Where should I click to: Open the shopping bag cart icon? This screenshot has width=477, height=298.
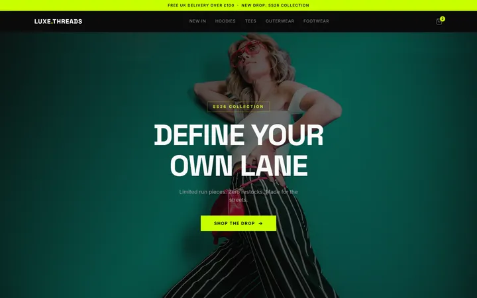point(439,22)
